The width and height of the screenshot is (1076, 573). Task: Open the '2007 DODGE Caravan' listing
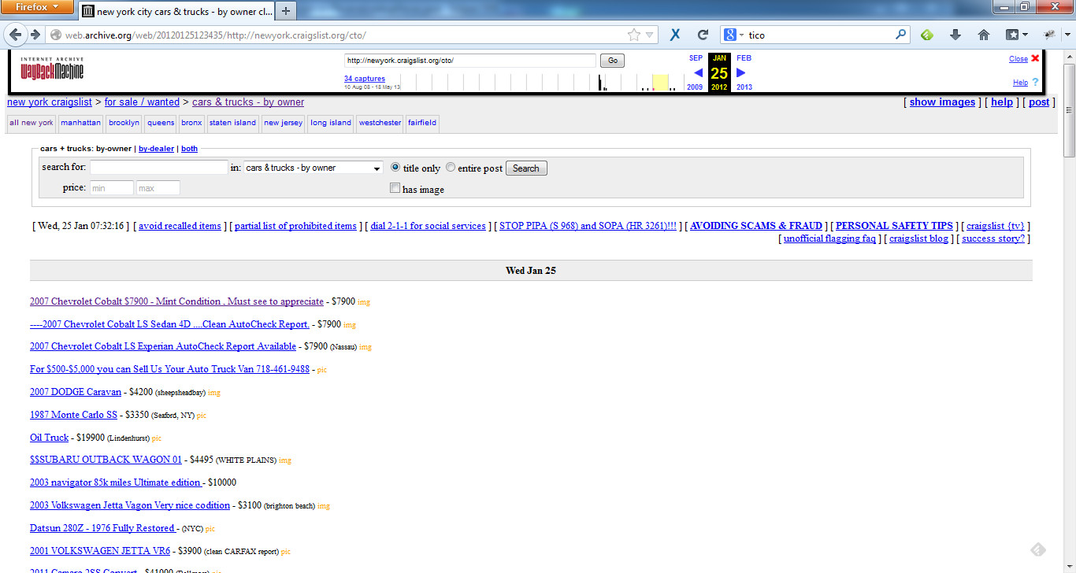coord(76,392)
